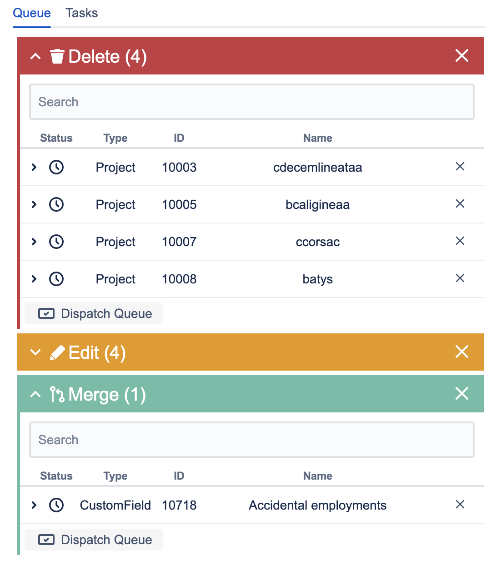Clear the entire Edit queue section
Viewport: 491px width, 575px height.
pos(461,352)
